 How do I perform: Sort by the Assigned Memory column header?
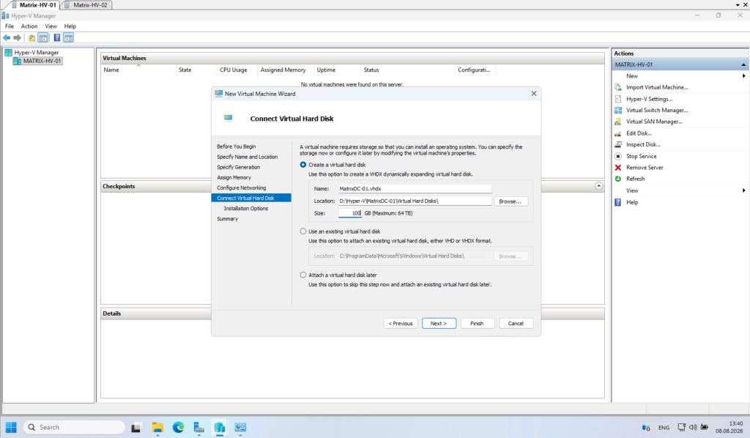[x=285, y=70]
